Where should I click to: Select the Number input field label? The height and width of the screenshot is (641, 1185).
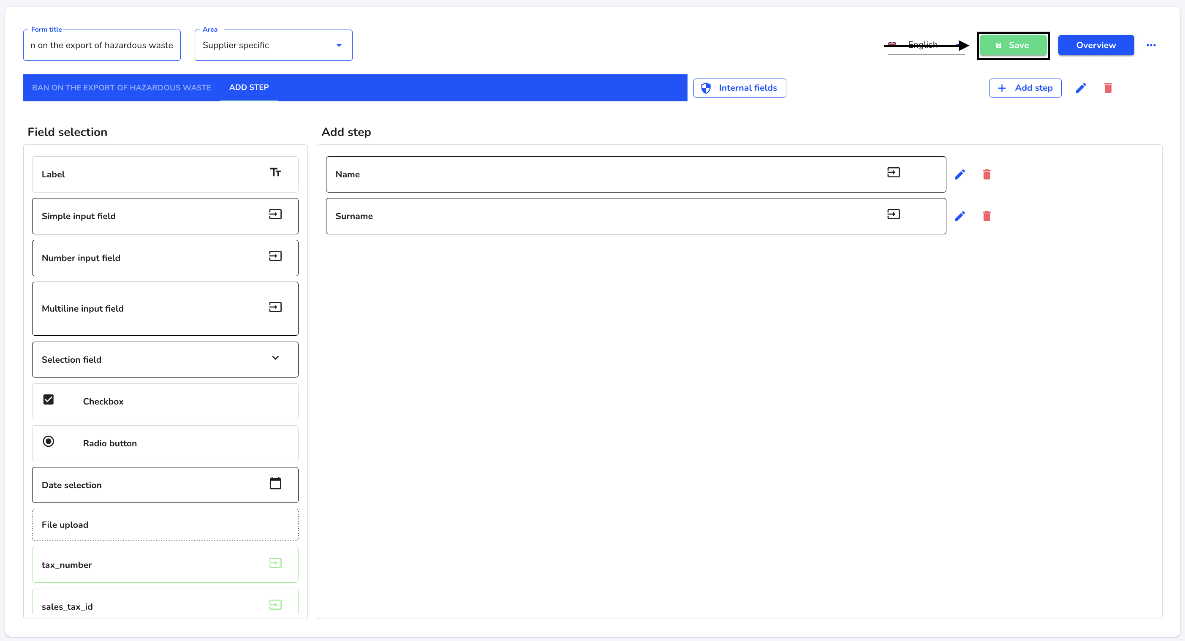coord(81,258)
